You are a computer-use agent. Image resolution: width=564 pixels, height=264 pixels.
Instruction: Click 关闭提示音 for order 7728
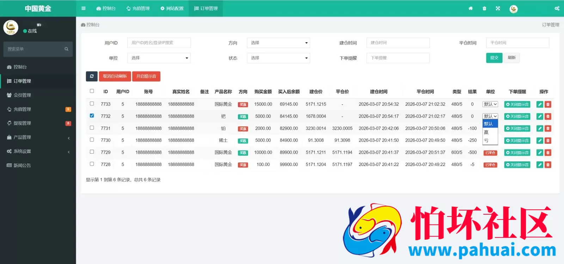[517, 165]
